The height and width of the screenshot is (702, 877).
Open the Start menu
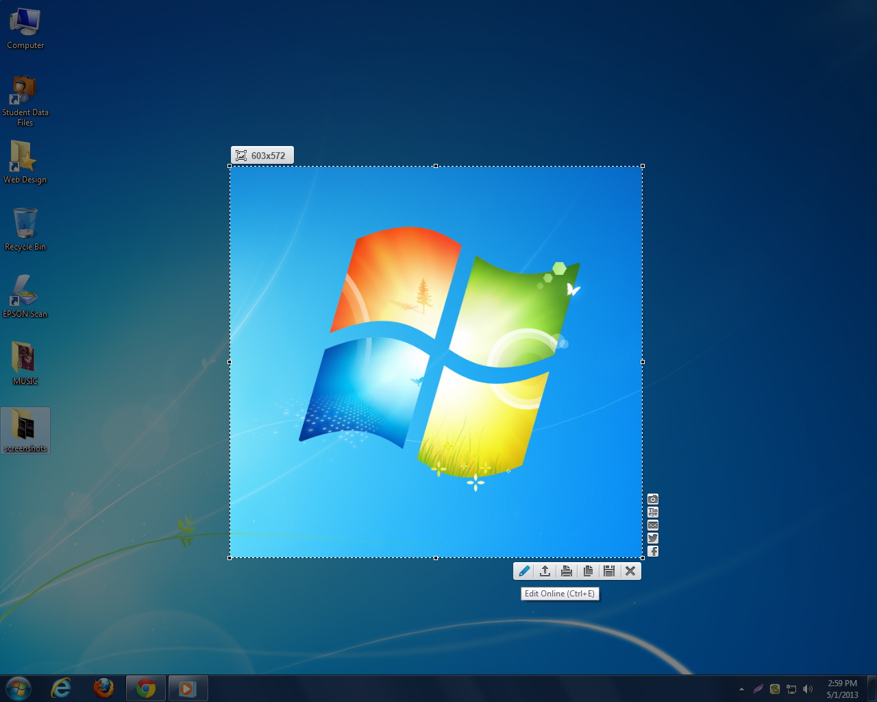click(17, 688)
